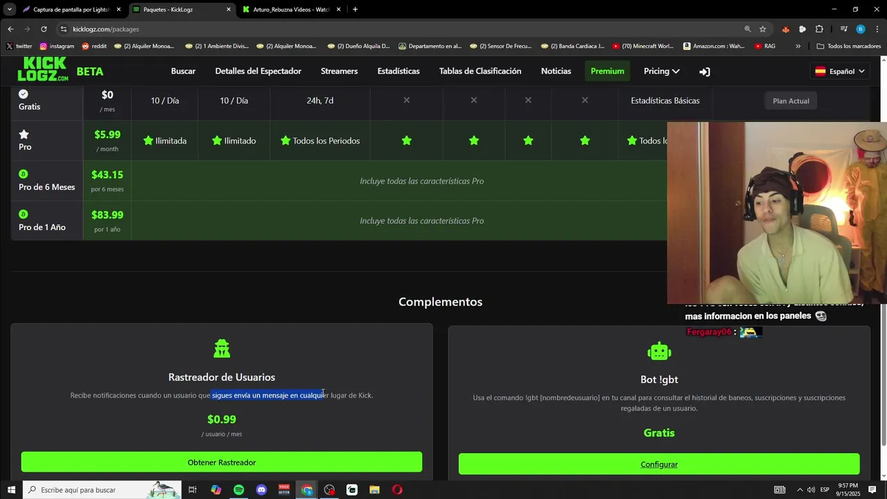This screenshot has width=887, height=499.
Task: Open Chrome from the taskbar
Action: coord(307,490)
